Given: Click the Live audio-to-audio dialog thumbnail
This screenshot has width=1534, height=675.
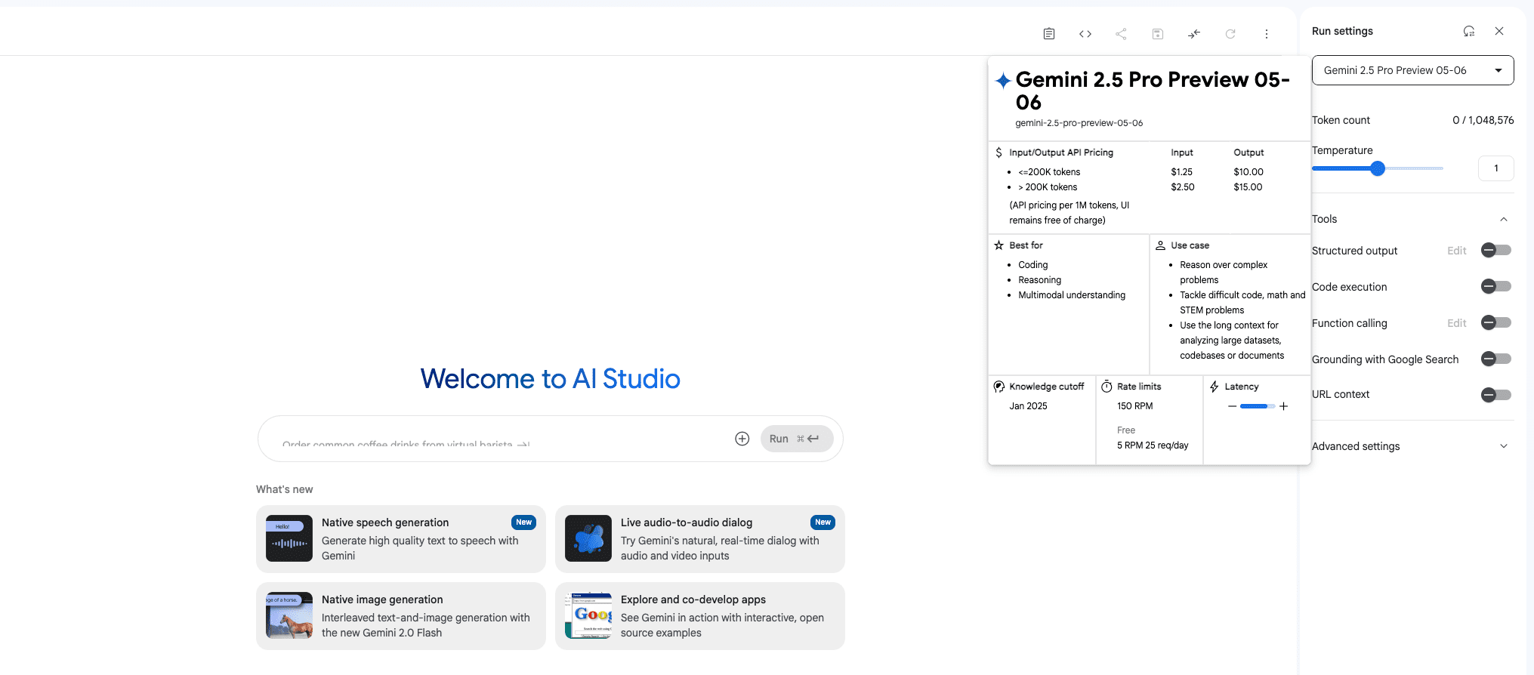Looking at the screenshot, I should pyautogui.click(x=588, y=538).
